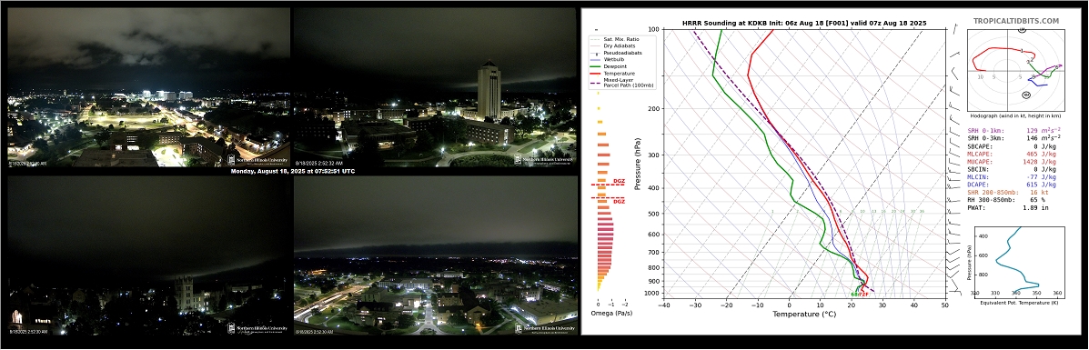Click the 50 temperature axis tick

945,305
